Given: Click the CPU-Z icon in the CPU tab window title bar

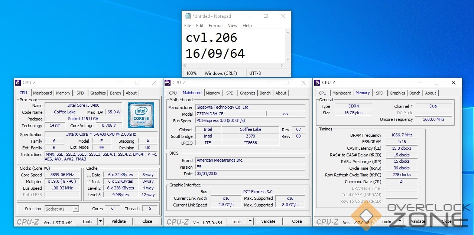Looking at the screenshot, I should coord(18,83).
